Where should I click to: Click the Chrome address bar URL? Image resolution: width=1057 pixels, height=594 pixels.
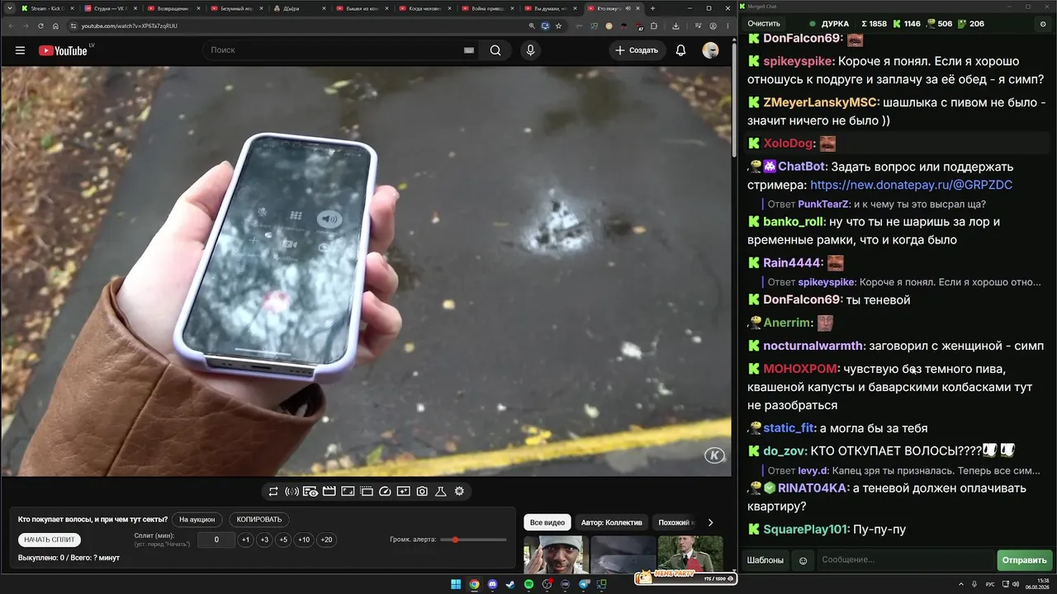tap(130, 26)
